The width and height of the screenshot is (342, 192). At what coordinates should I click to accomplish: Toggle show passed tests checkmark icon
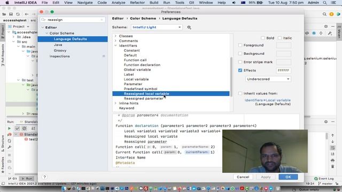click(17, 129)
